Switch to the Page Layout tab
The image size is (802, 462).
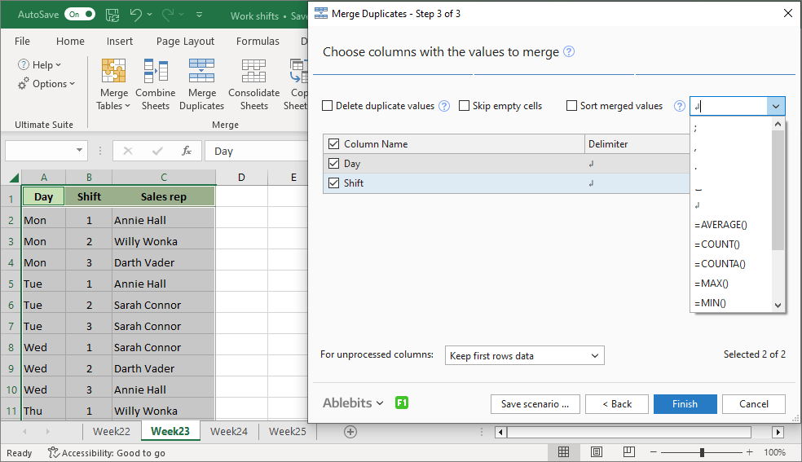[185, 42]
